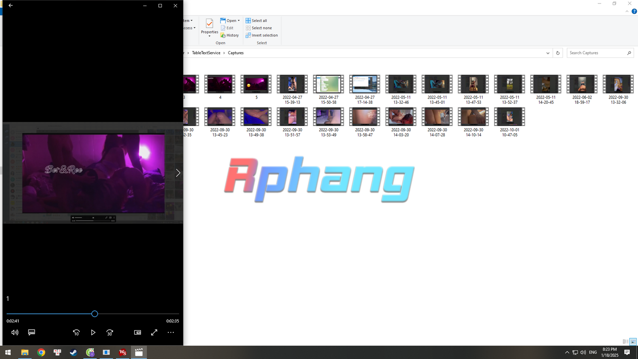Play the paused video
Image resolution: width=638 pixels, height=359 pixels.
pos(93,332)
